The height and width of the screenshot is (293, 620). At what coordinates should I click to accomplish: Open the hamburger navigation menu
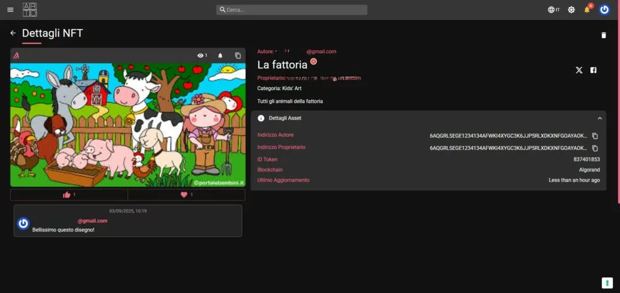click(x=10, y=10)
